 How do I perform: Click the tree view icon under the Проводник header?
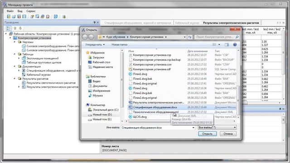tap(9, 28)
